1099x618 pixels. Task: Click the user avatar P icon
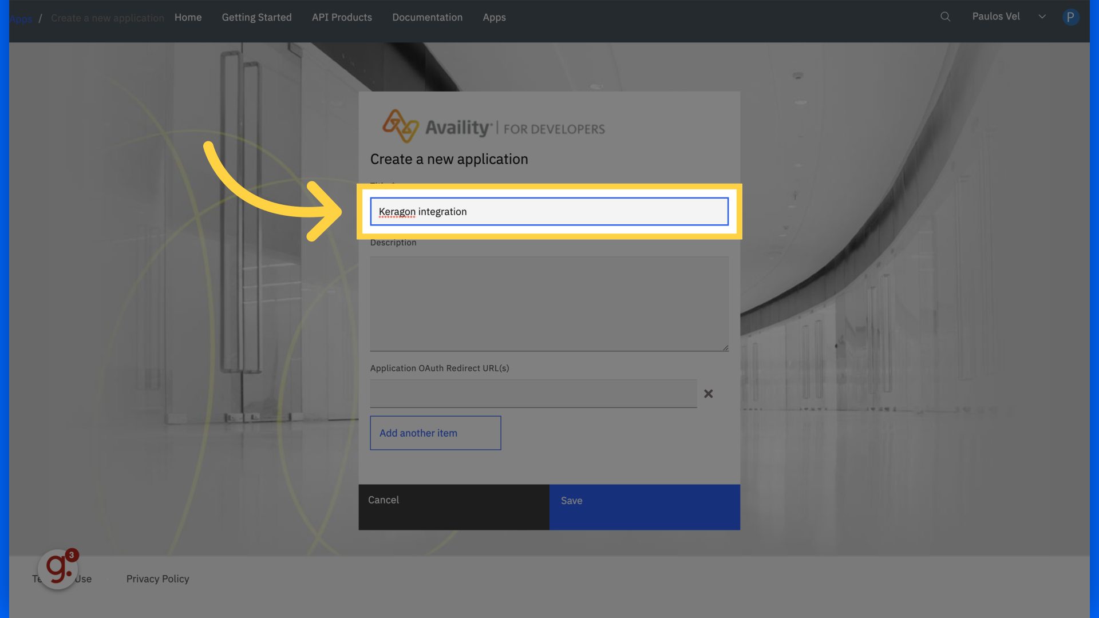pos(1070,17)
